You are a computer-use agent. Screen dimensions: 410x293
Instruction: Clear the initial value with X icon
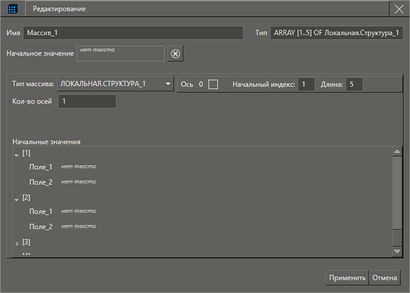click(x=175, y=54)
